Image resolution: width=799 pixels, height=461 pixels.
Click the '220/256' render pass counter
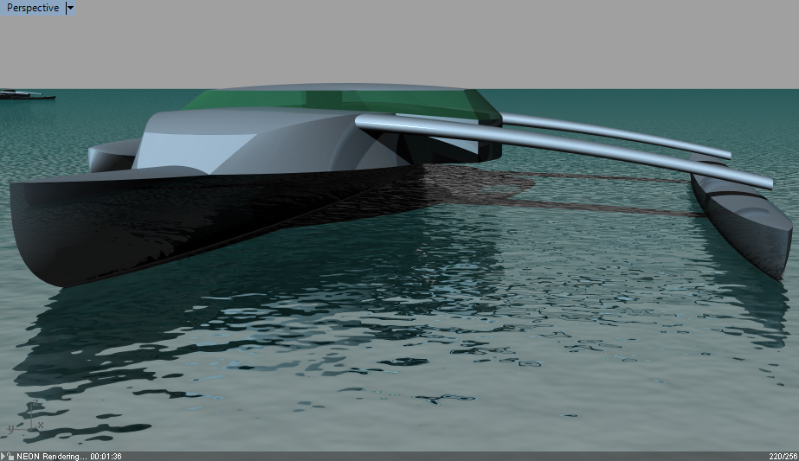pos(783,457)
